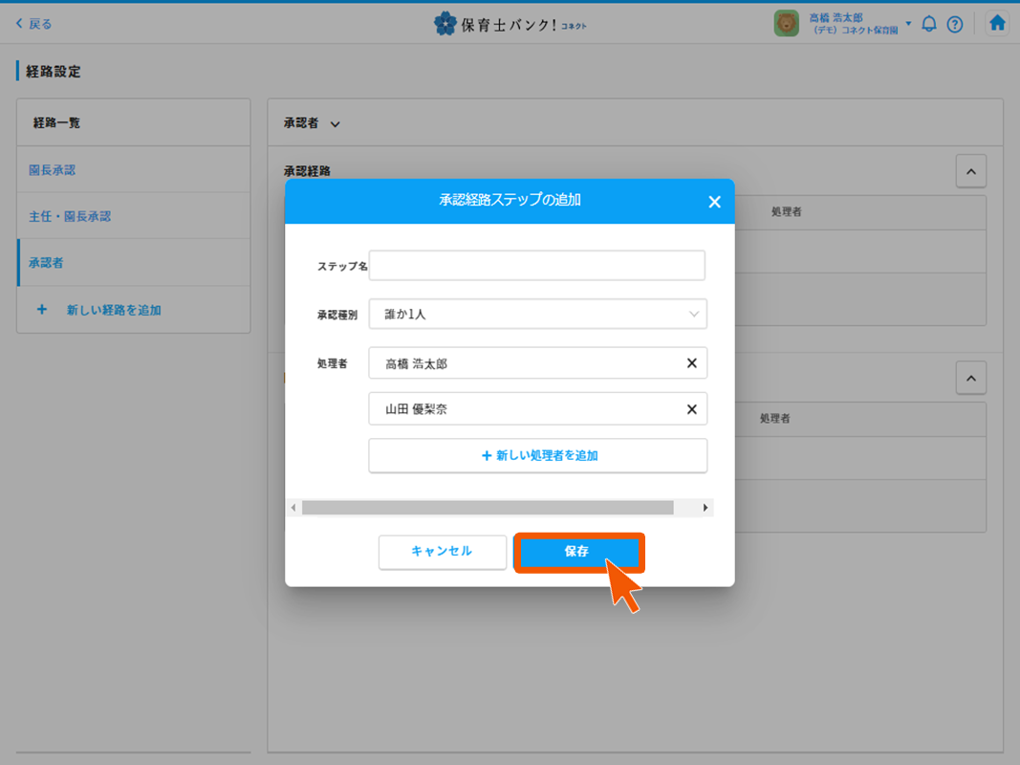Click 新しい経路を追加
This screenshot has width=1020, height=765.
click(x=113, y=310)
